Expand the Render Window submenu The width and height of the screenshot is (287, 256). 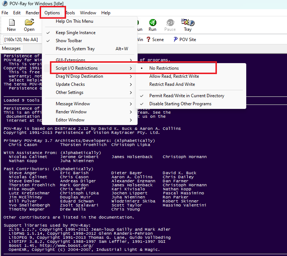point(90,112)
